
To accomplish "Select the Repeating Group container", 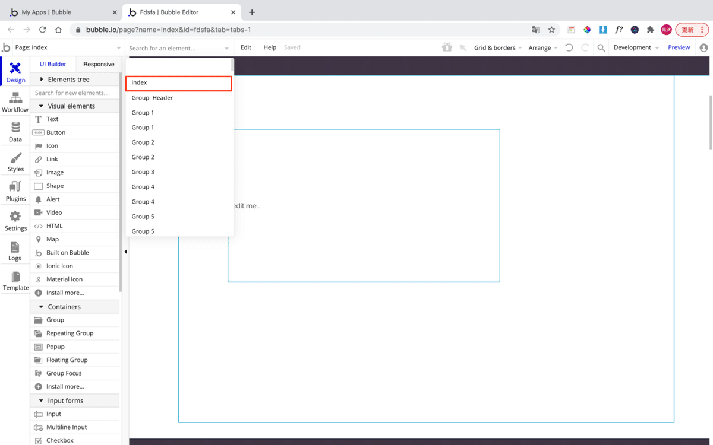I will 75,333.
